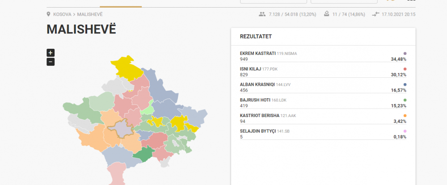Zoom in on the map
Viewport: 447px width, 185px height.
(x=51, y=53)
